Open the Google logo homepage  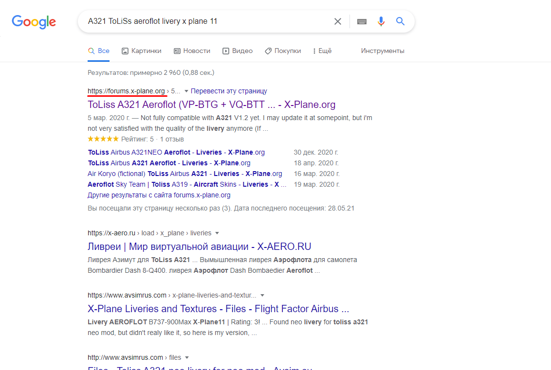click(x=34, y=22)
